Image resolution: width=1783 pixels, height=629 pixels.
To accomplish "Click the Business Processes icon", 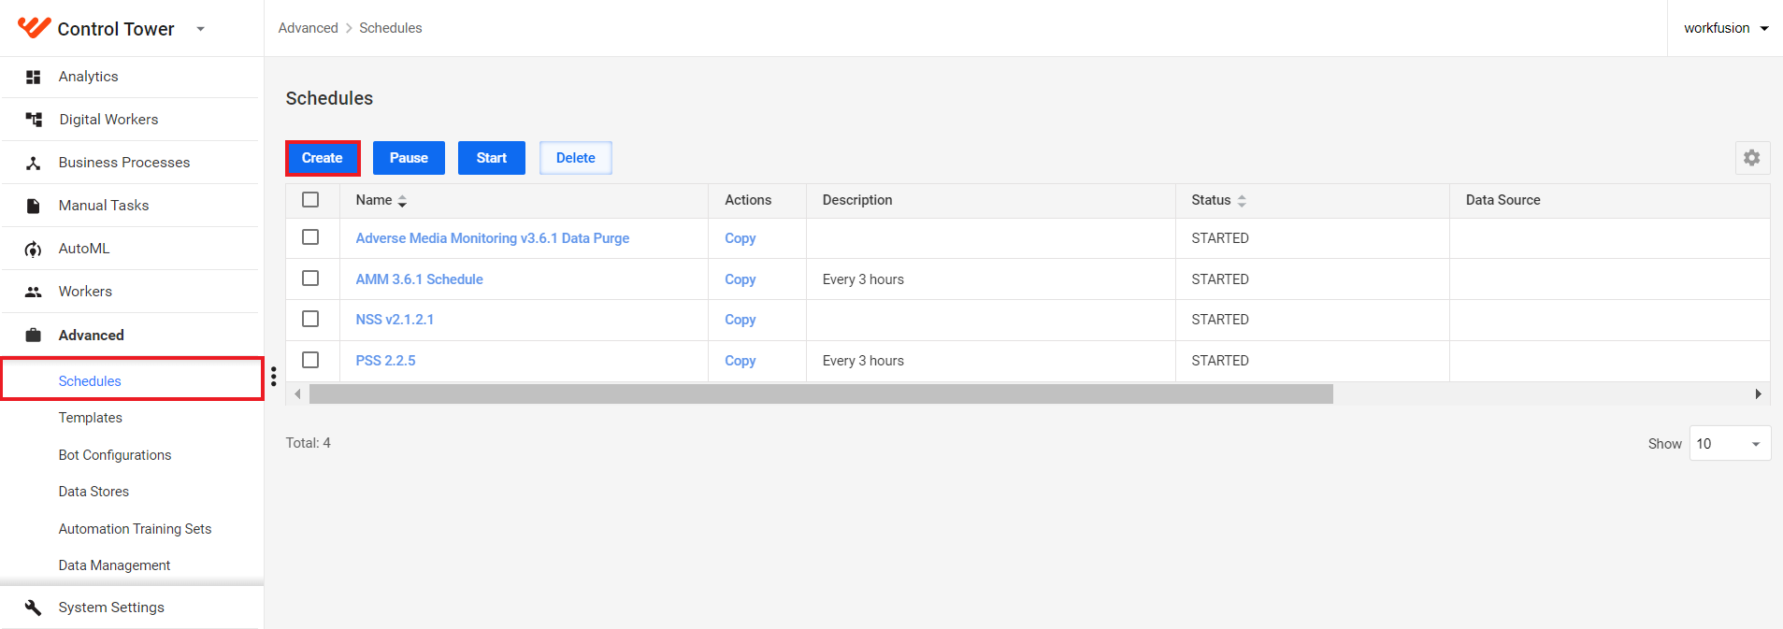I will [x=34, y=163].
